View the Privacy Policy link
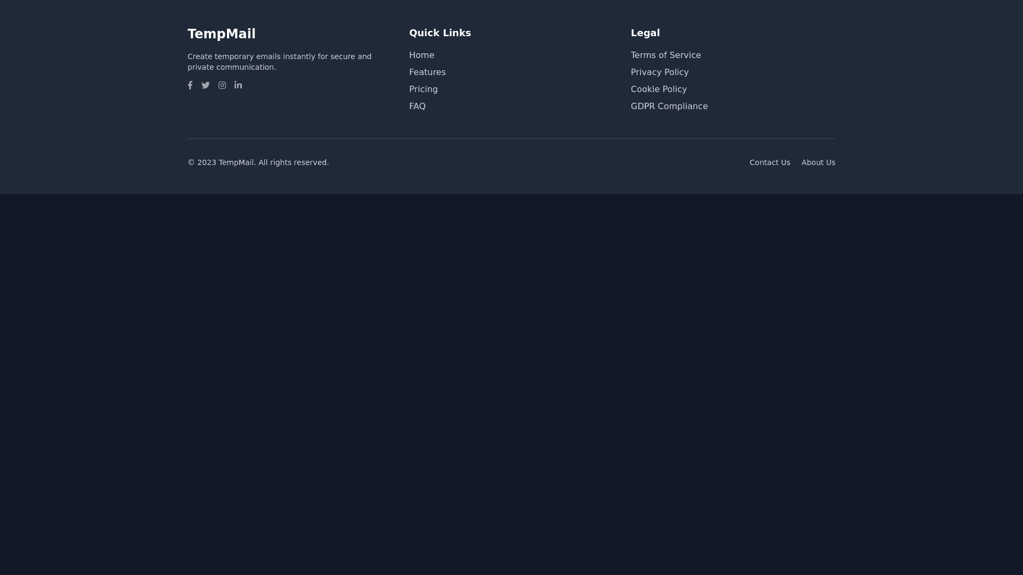 coord(660,72)
